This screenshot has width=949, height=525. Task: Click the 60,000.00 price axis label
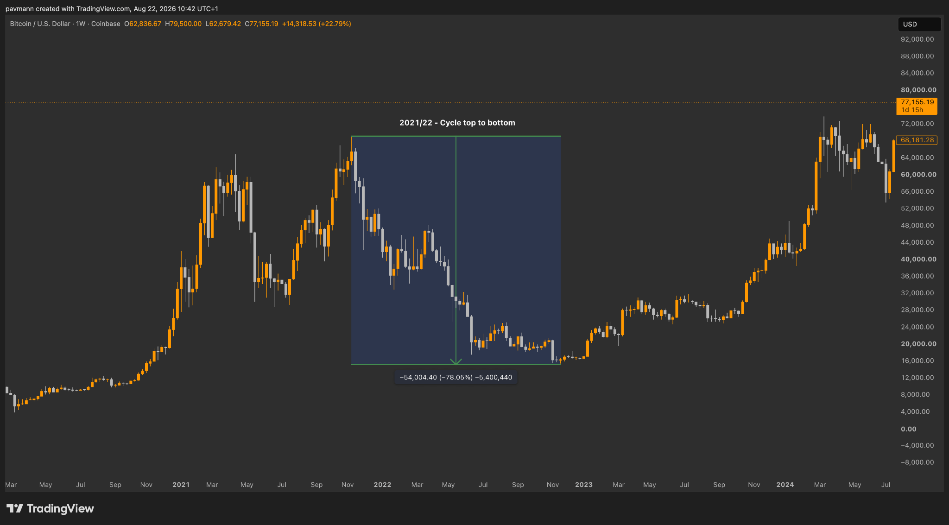[918, 175]
